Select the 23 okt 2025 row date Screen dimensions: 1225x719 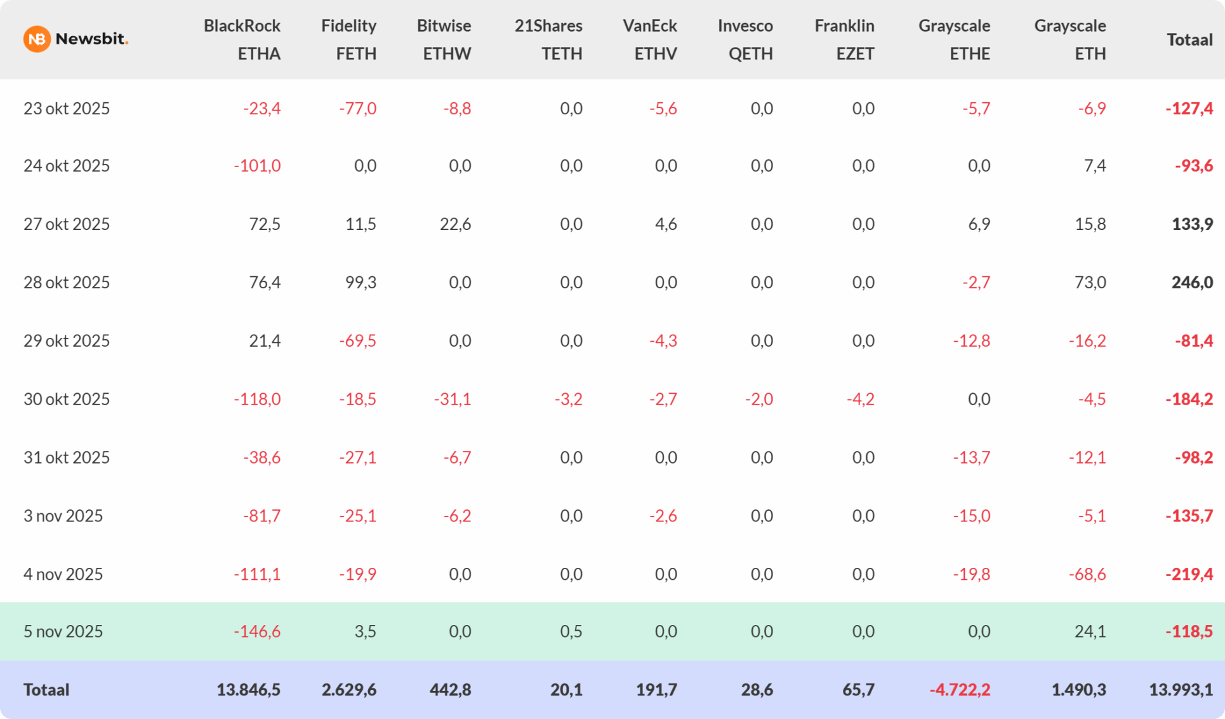(x=67, y=109)
